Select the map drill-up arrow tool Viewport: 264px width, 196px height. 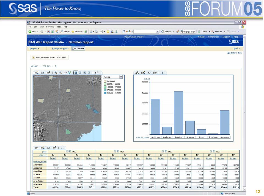[80, 73]
